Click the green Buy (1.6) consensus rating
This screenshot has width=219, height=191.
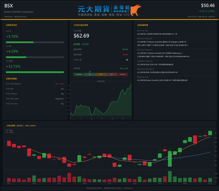click(x=124, y=68)
